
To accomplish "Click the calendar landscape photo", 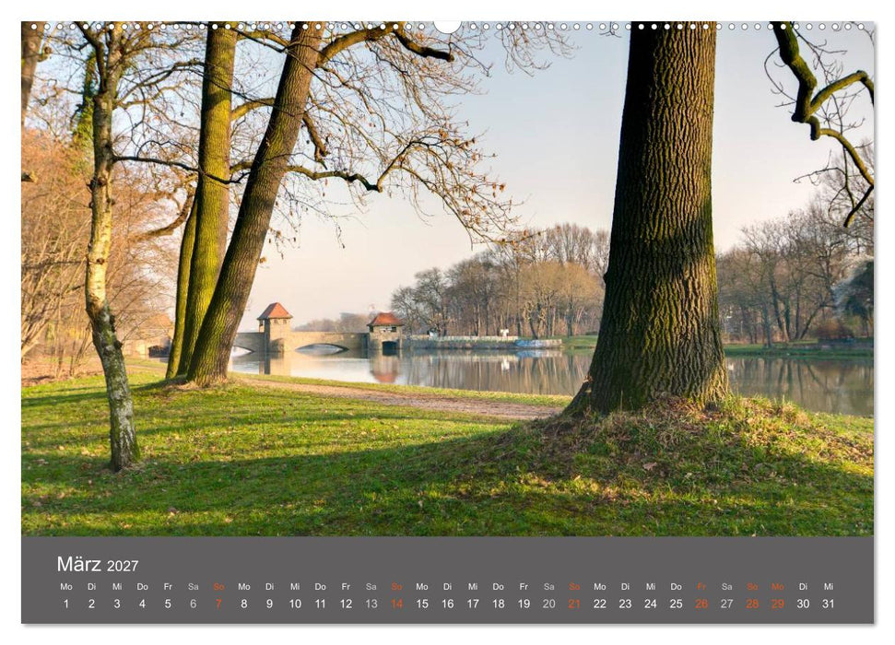I will click(448, 278).
